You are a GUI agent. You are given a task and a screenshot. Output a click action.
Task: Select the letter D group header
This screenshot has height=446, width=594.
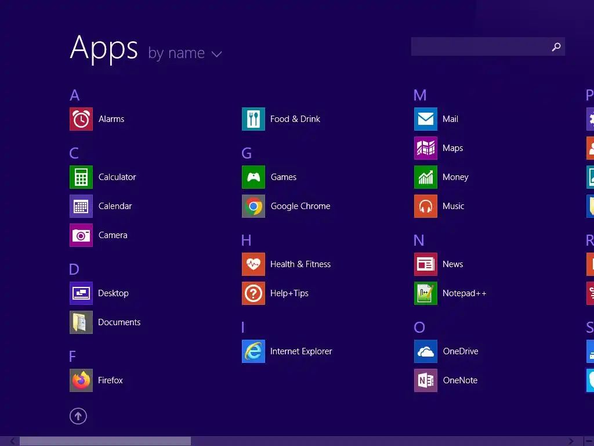click(x=74, y=269)
